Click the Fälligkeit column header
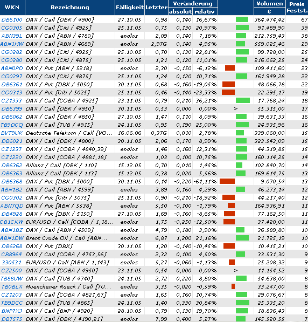The width and height of the screenshot is (308, 322). [x=130, y=8]
